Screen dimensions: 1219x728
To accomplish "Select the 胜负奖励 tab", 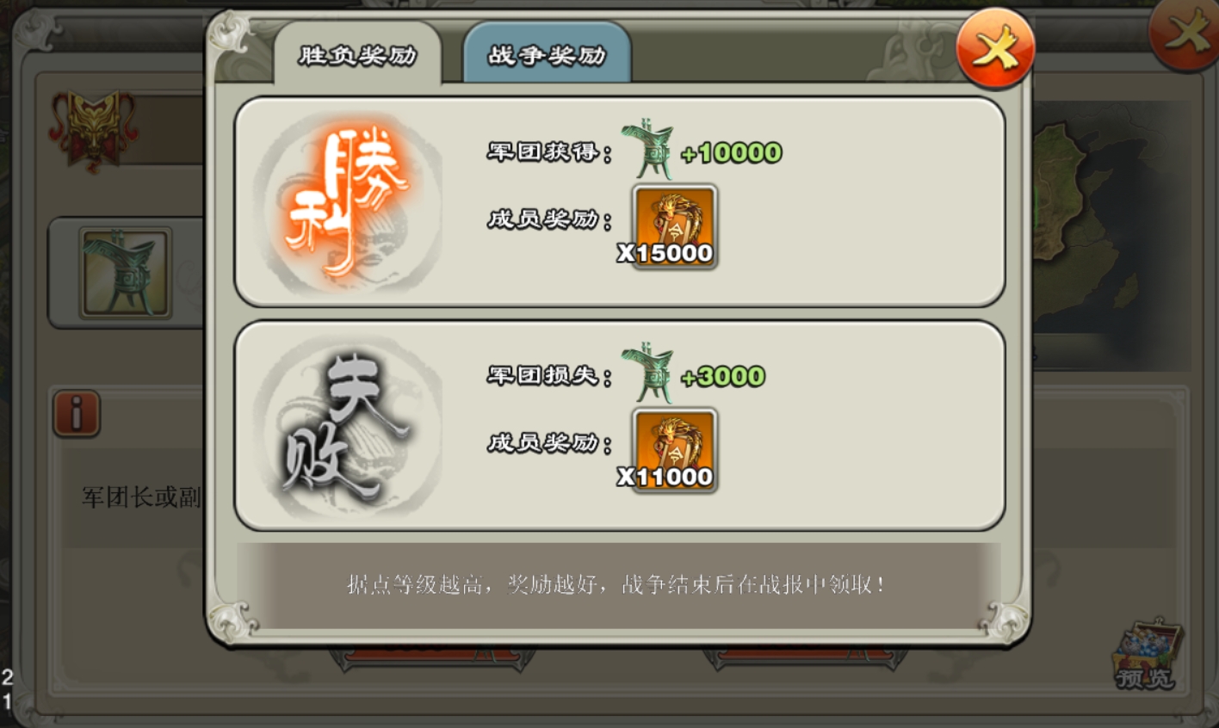I will 357,53.
